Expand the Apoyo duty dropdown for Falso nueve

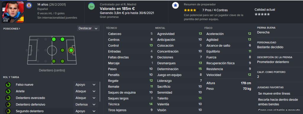[86, 85]
